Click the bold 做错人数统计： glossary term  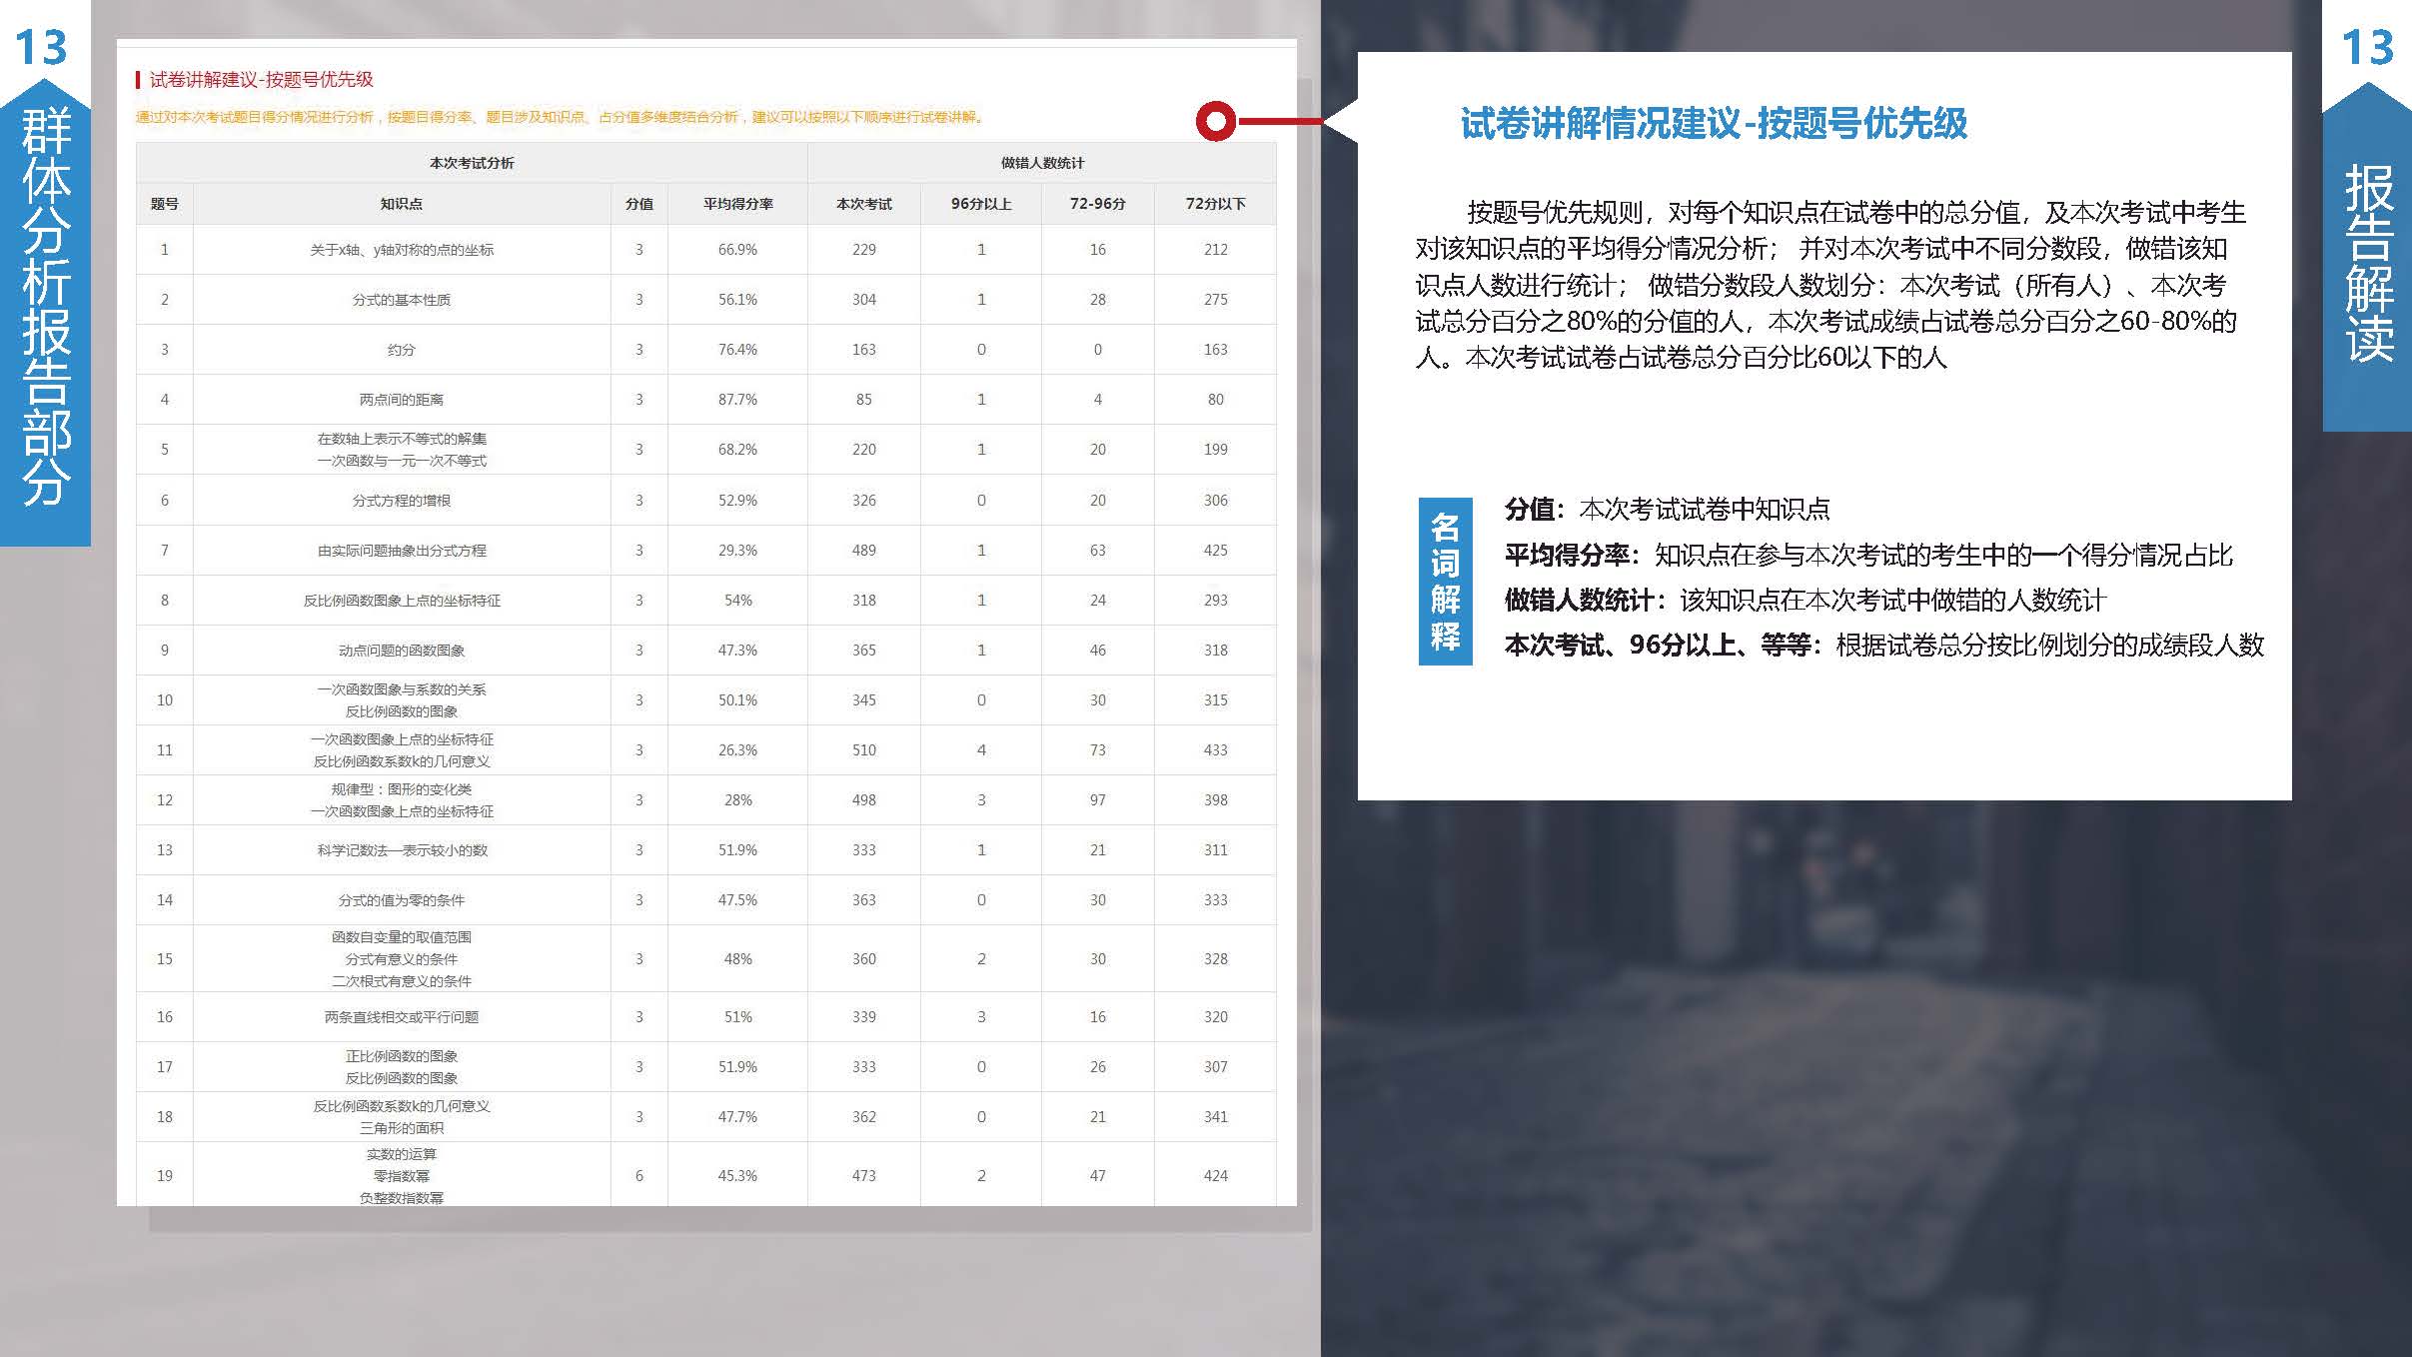click(x=1586, y=601)
